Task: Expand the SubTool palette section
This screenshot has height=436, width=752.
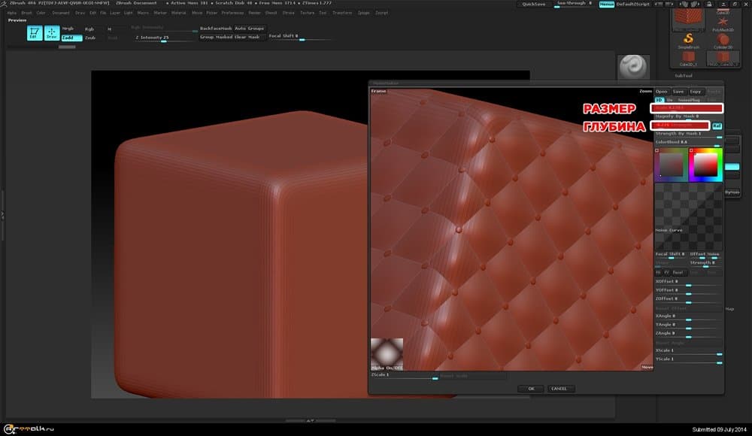Action: tap(684, 75)
